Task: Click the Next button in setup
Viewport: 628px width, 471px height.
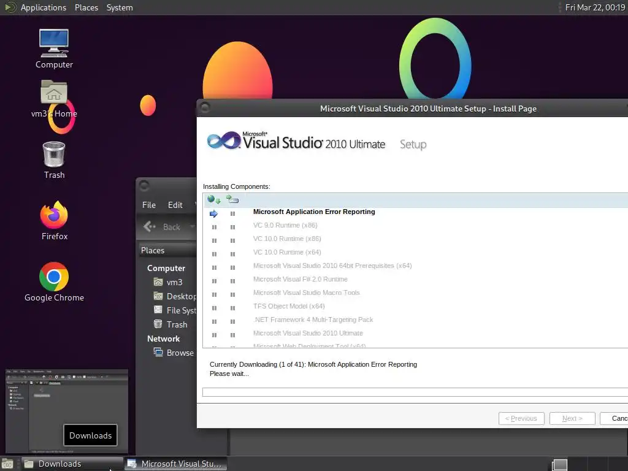Action: pos(572,418)
